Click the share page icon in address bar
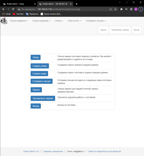144x156 pixels. (111, 9)
